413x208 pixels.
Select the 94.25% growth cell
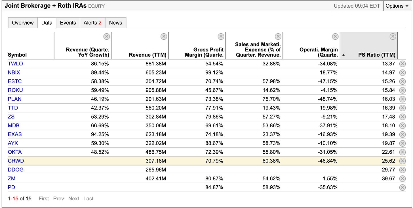pos(100,134)
